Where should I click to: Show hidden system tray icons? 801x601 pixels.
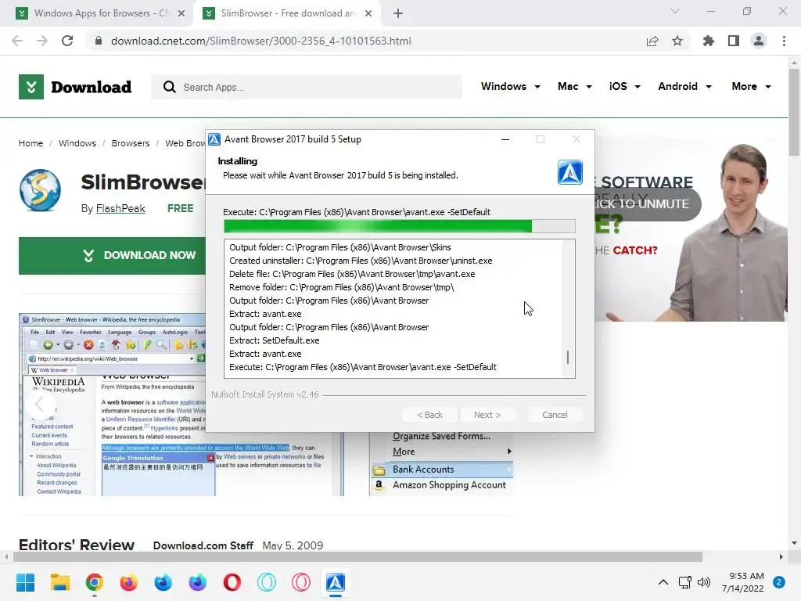pyautogui.click(x=663, y=582)
